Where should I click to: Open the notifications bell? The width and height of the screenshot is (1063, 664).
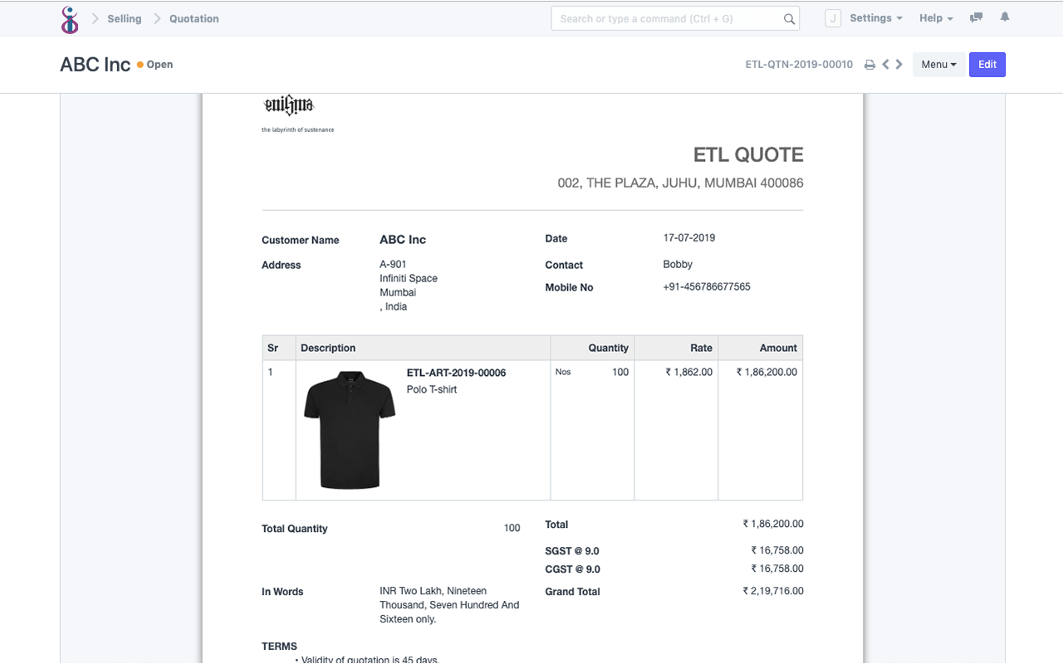pos(1005,17)
